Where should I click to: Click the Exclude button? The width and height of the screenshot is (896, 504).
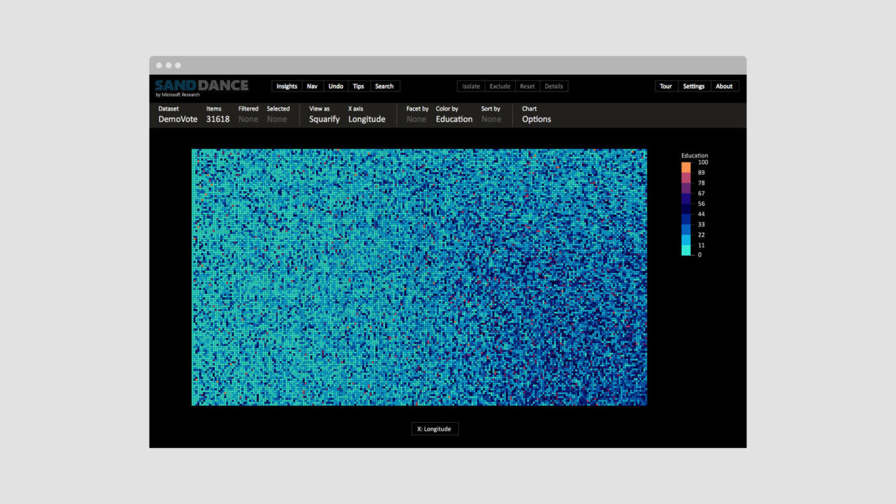point(500,86)
